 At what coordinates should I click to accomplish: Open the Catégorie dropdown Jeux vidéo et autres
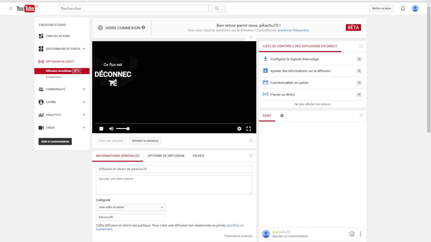(131, 207)
